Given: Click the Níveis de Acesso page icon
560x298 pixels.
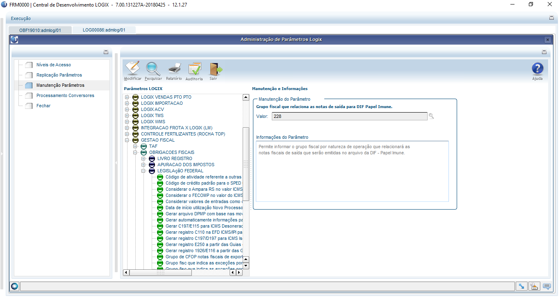Looking at the screenshot, I should pyautogui.click(x=28, y=65).
